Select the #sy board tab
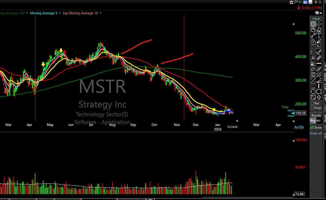 tap(313, 120)
